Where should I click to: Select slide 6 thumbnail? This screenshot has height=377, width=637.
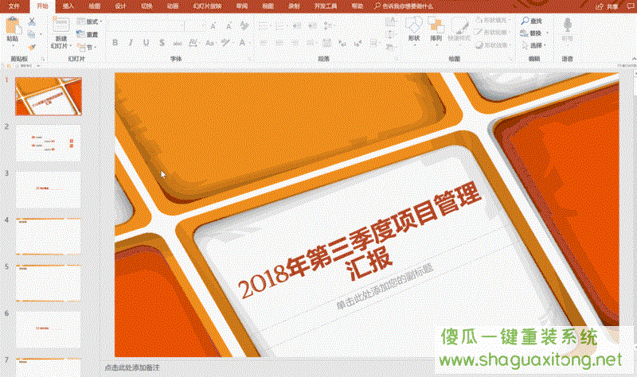point(48,329)
